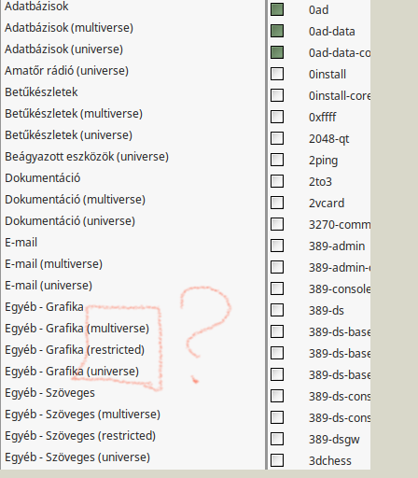The width and height of the screenshot is (418, 478).
Task: Click the green installed status box for 0ad
Action: coord(277,9)
